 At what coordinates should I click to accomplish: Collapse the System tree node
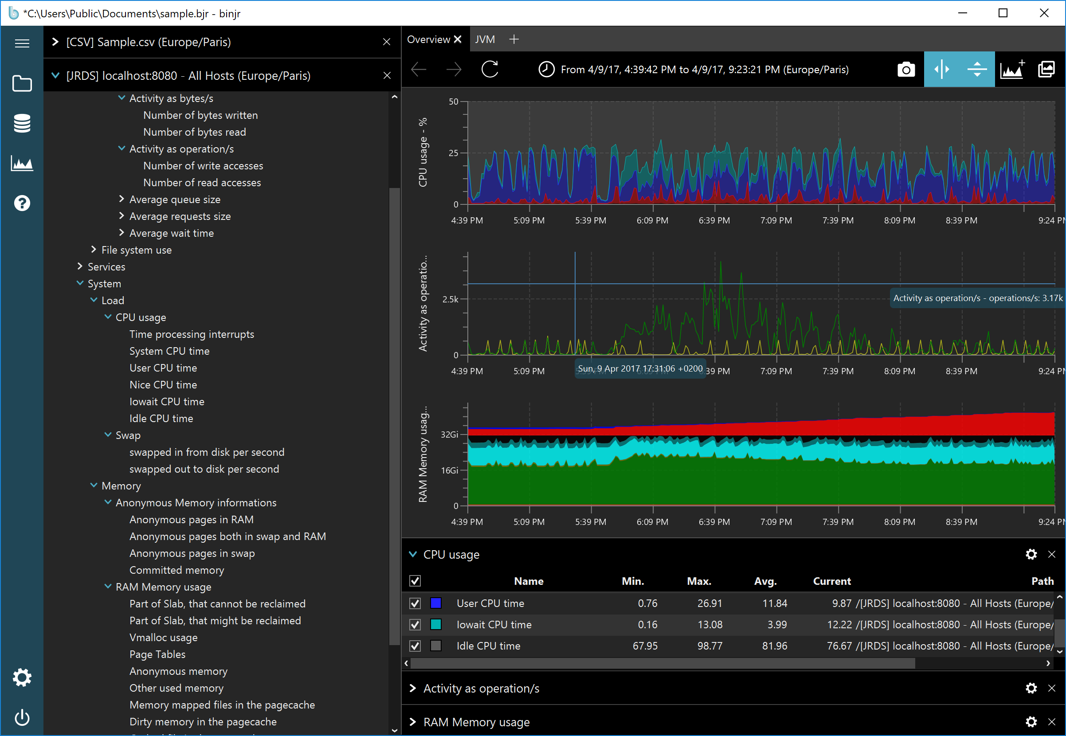[80, 283]
